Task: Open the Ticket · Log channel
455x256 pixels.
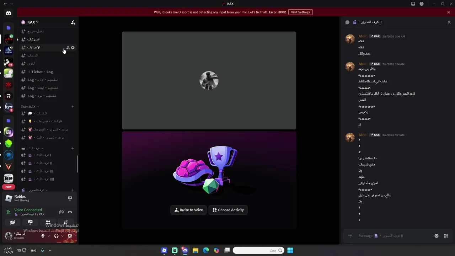Action: (48, 72)
